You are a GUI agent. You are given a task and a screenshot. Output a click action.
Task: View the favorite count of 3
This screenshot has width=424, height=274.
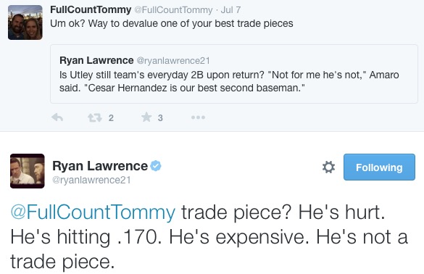tap(160, 118)
